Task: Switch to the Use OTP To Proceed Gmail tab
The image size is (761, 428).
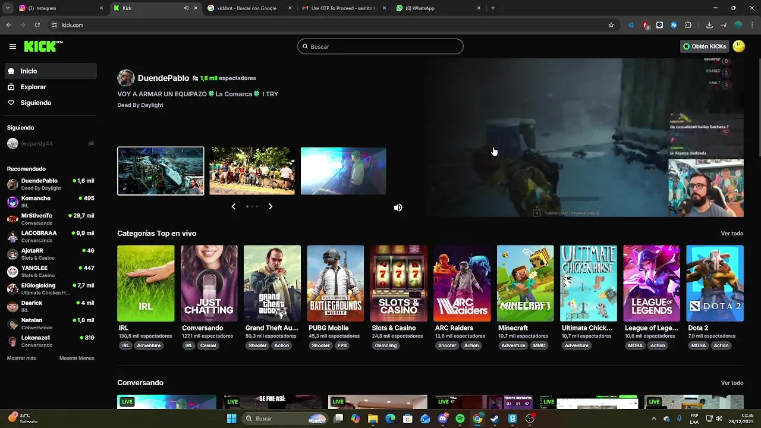Action: pyautogui.click(x=344, y=8)
